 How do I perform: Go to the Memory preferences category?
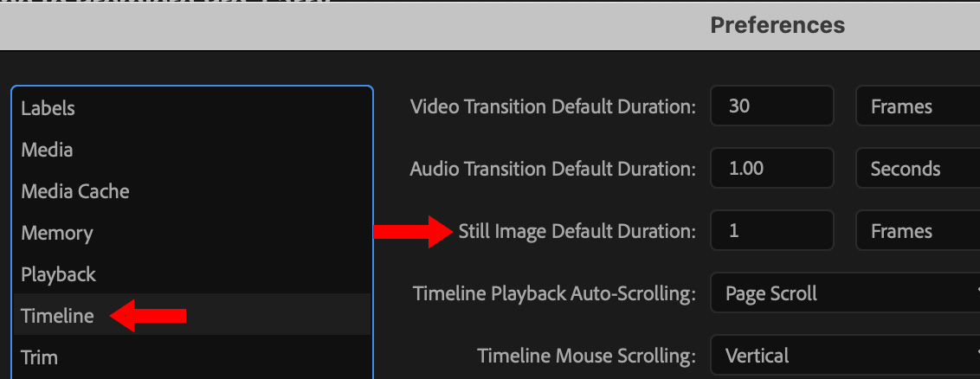coord(57,233)
